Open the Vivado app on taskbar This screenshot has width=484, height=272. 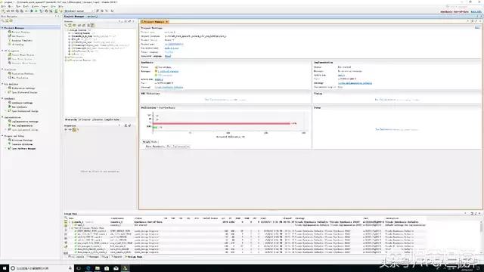pos(125,268)
